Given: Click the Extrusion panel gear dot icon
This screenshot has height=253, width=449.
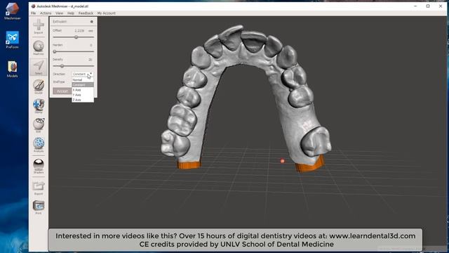Looking at the screenshot, I should point(92,22).
